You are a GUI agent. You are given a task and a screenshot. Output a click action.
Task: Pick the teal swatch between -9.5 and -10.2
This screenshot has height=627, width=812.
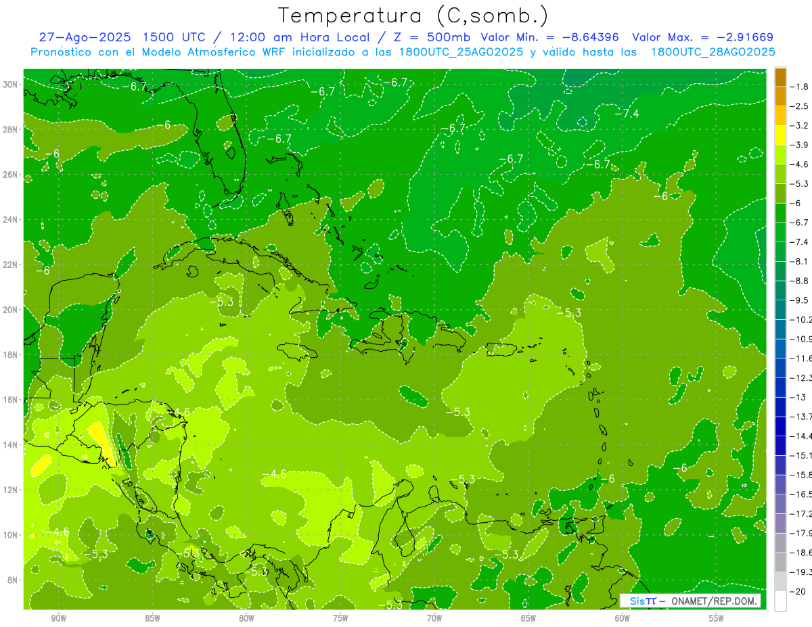pyautogui.click(x=780, y=309)
